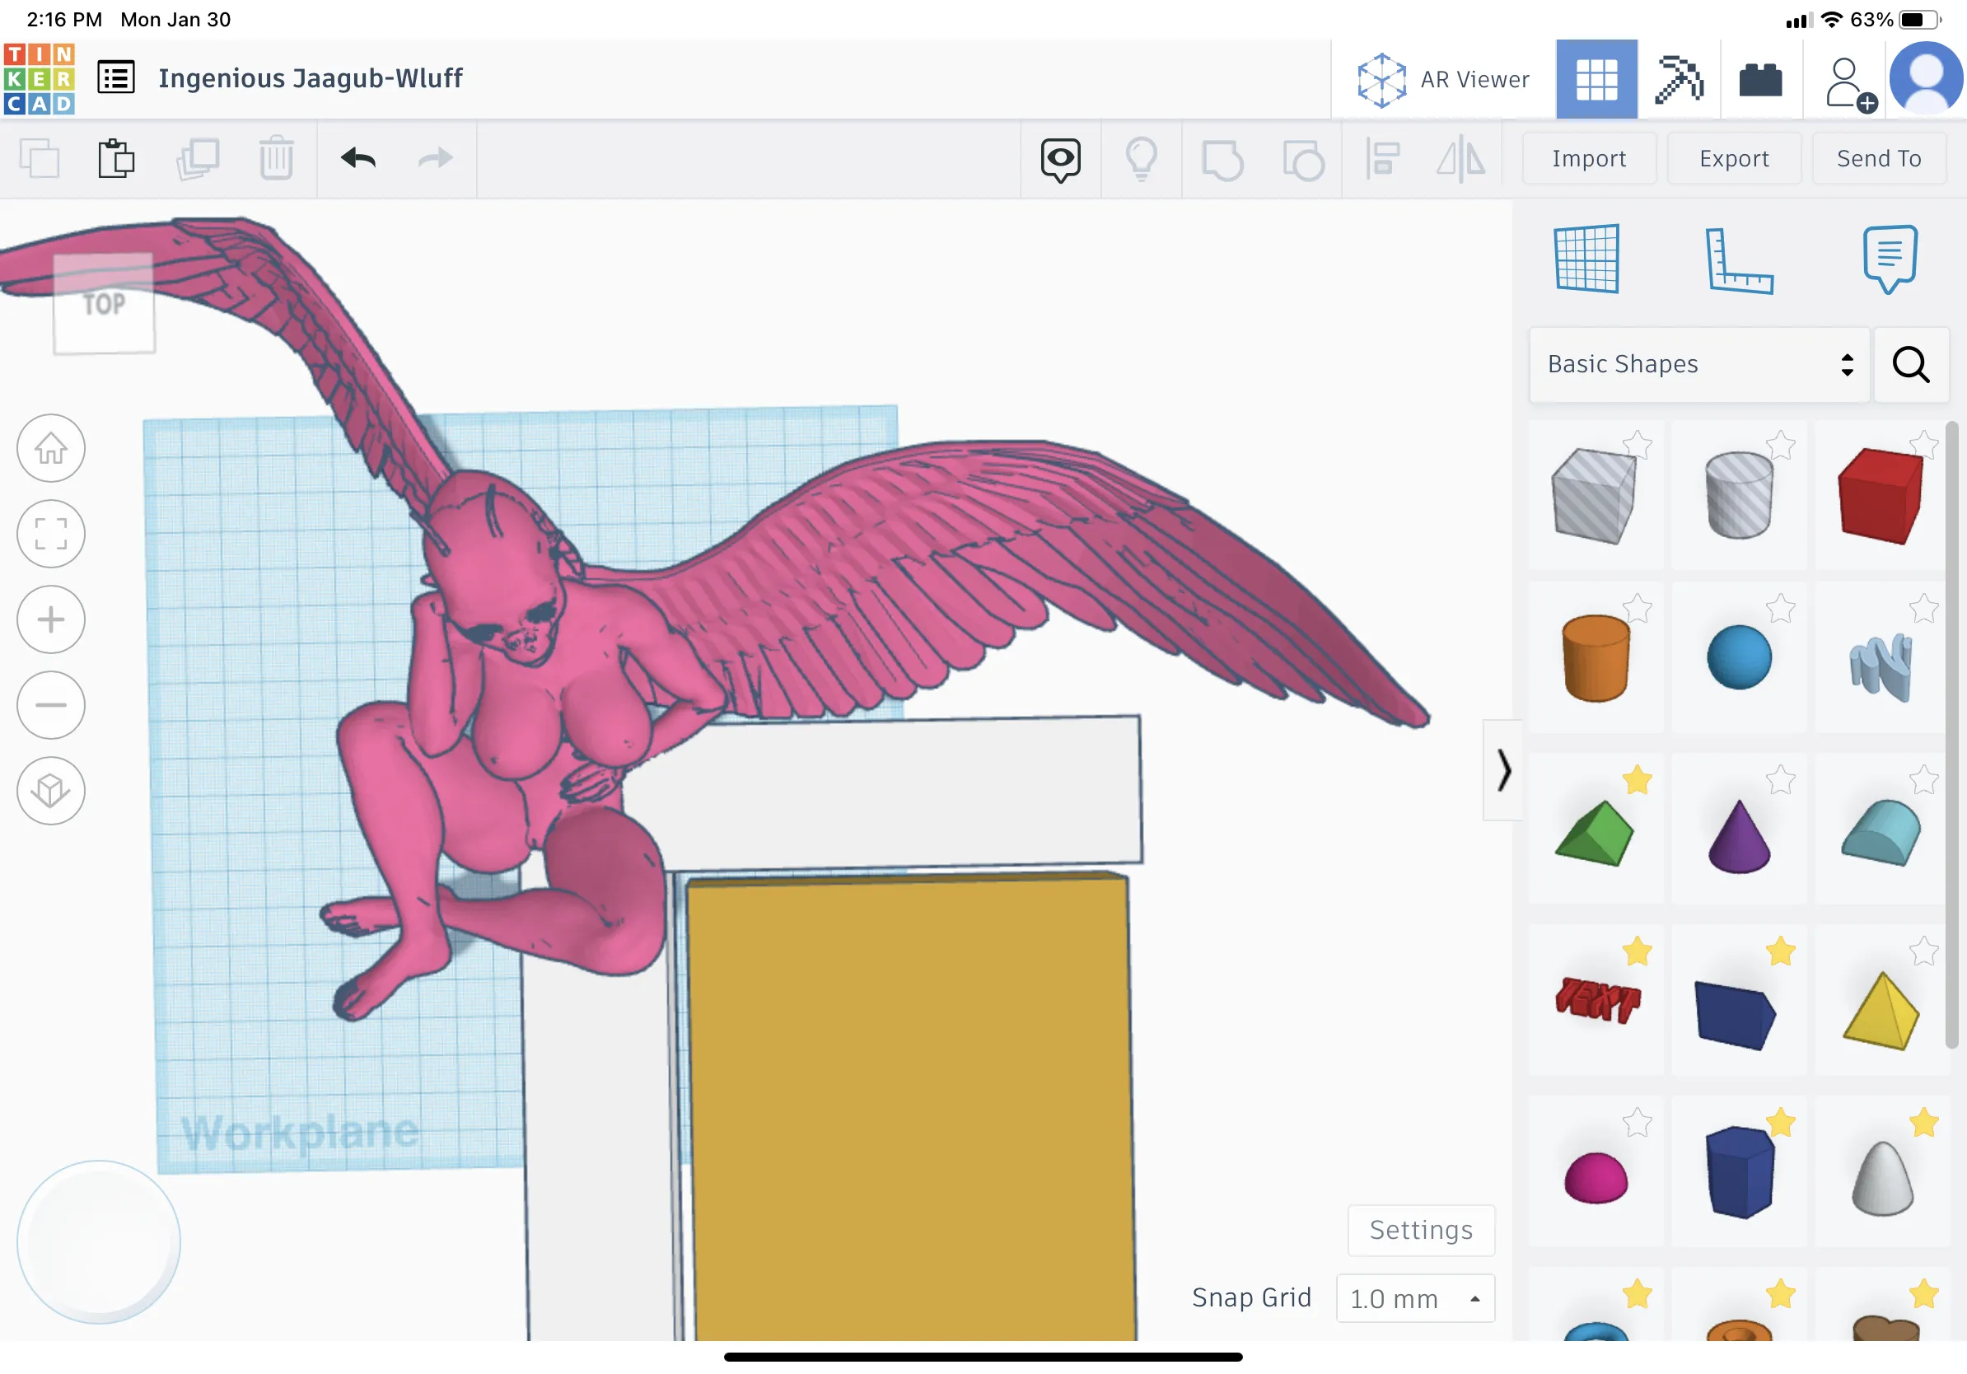
Task: Collapse the shapes panel with the chevron
Action: [x=1503, y=770]
